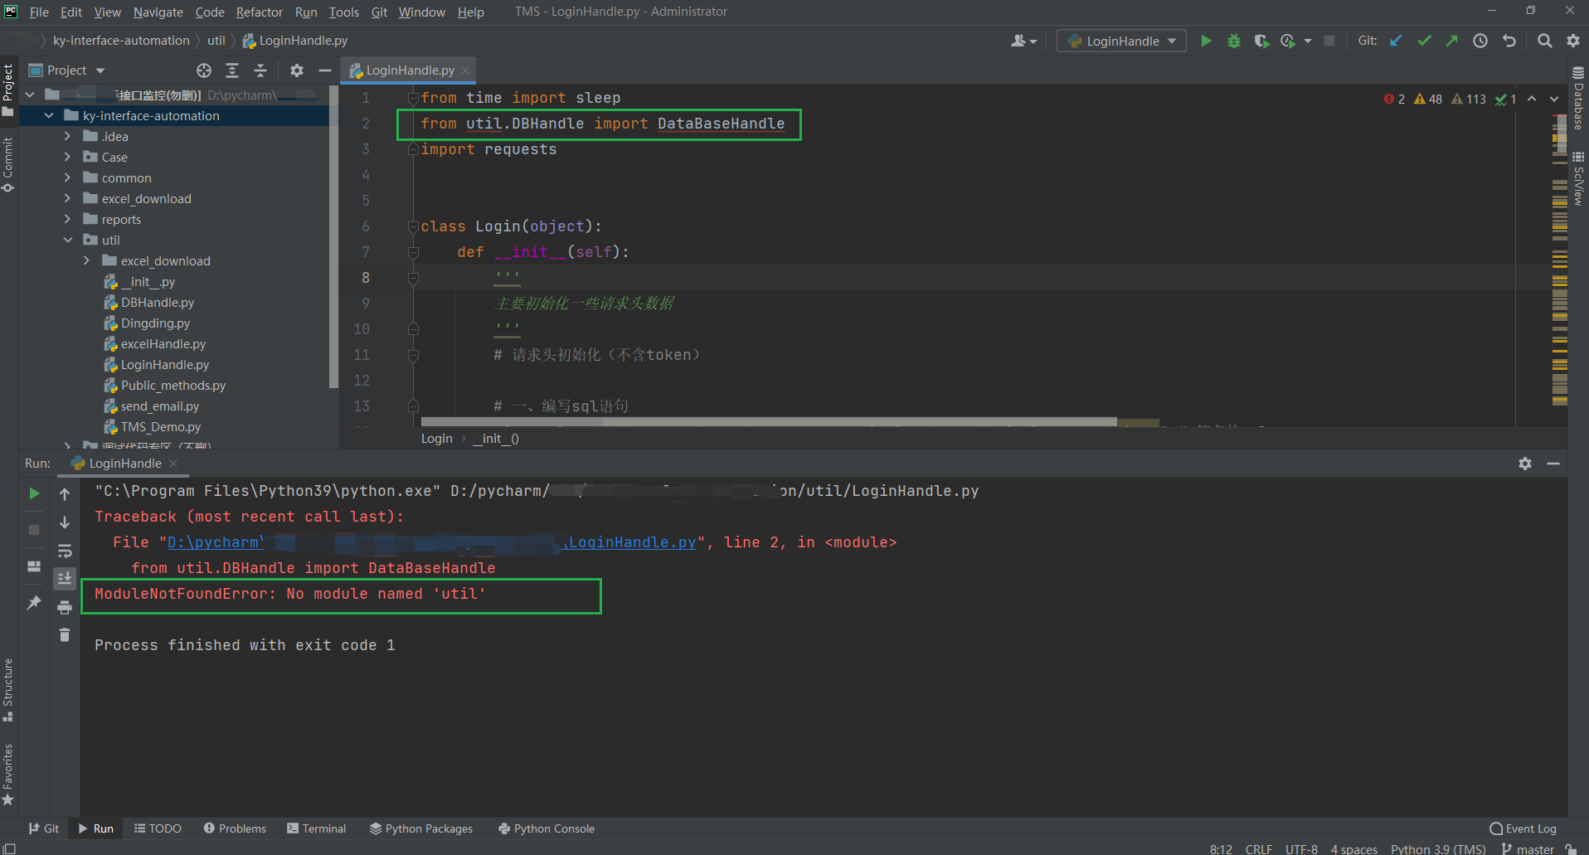
Task: Push commits using the green arrow Git icon
Action: click(x=1452, y=40)
